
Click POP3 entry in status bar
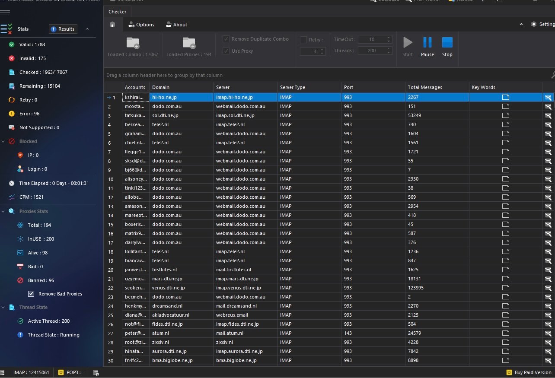click(71, 372)
